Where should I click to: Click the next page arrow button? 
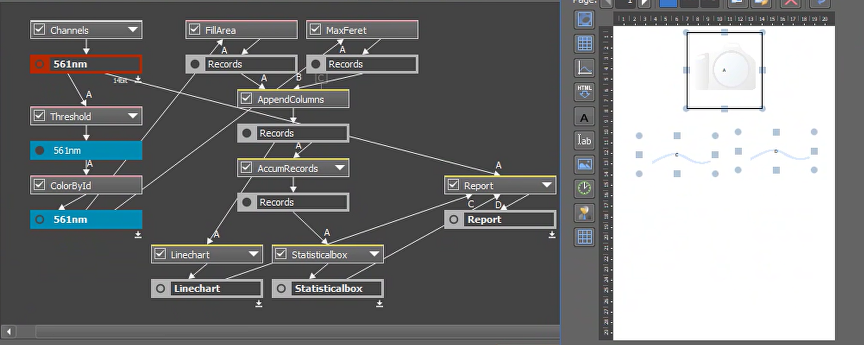[x=645, y=3]
